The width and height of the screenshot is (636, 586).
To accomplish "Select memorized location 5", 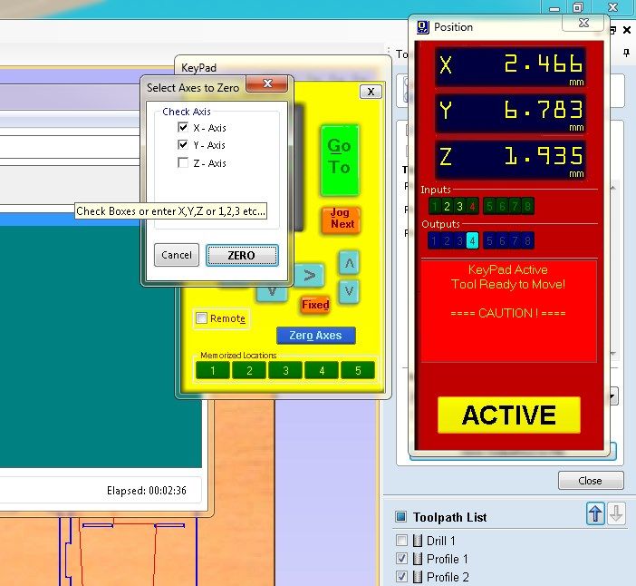I will (358, 370).
